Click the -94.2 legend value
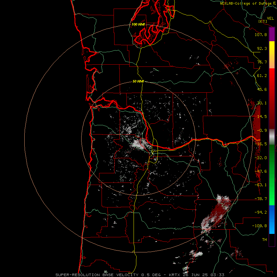277x277 pixels. pyautogui.click(x=261, y=212)
